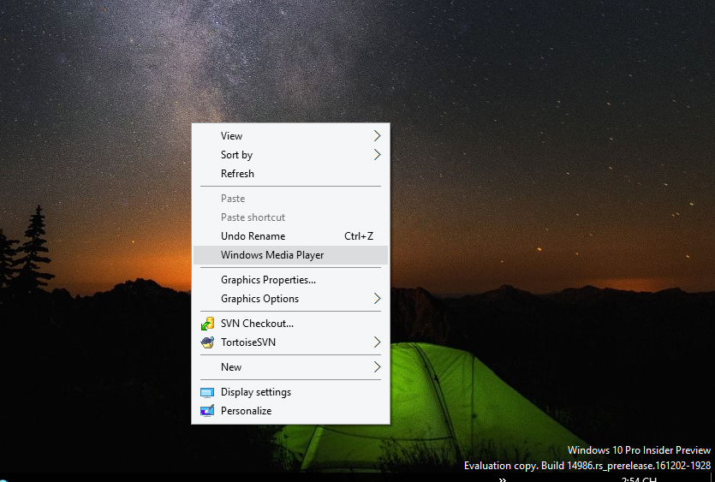This screenshot has width=715, height=482.
Task: Launch Windows Media Player menu entry
Action: [x=290, y=255]
